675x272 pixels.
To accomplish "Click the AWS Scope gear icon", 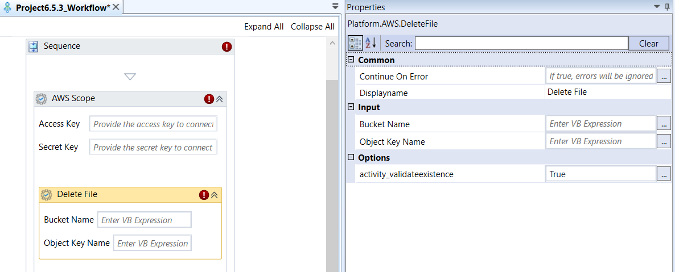I will pos(41,99).
